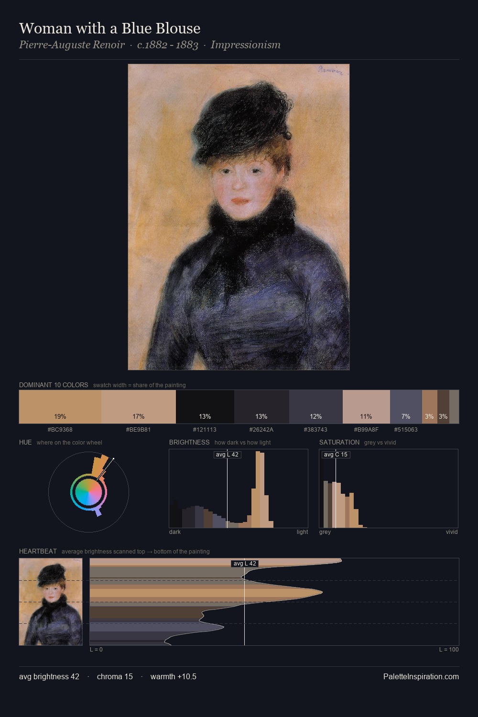The image size is (478, 717).
Task: Select the #383743 slate swatch at 12%
Action: [316, 407]
